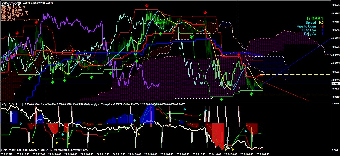The width and height of the screenshot is (340, 156).
Task: Click the Pips to Open label
Action: [x=307, y=26]
